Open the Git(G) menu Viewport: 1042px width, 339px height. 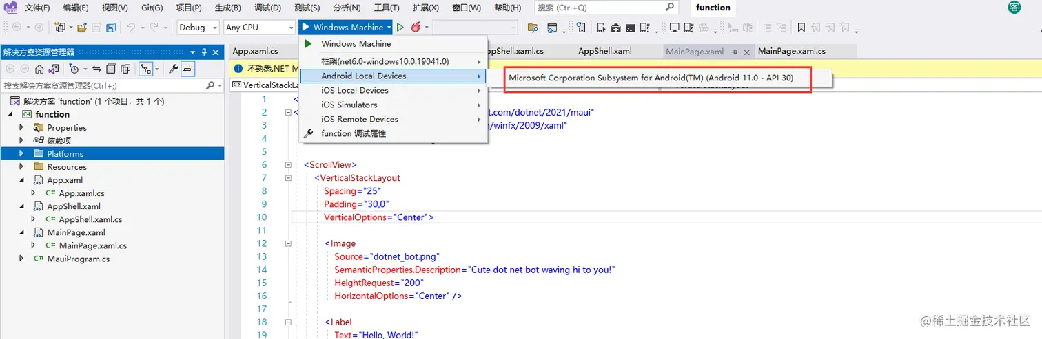tap(152, 8)
